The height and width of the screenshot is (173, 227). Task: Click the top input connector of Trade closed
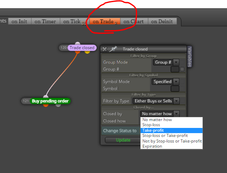pyautogui.click(x=77, y=43)
